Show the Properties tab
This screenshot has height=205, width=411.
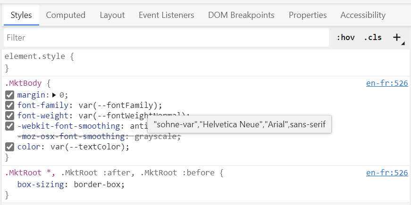pos(308,15)
